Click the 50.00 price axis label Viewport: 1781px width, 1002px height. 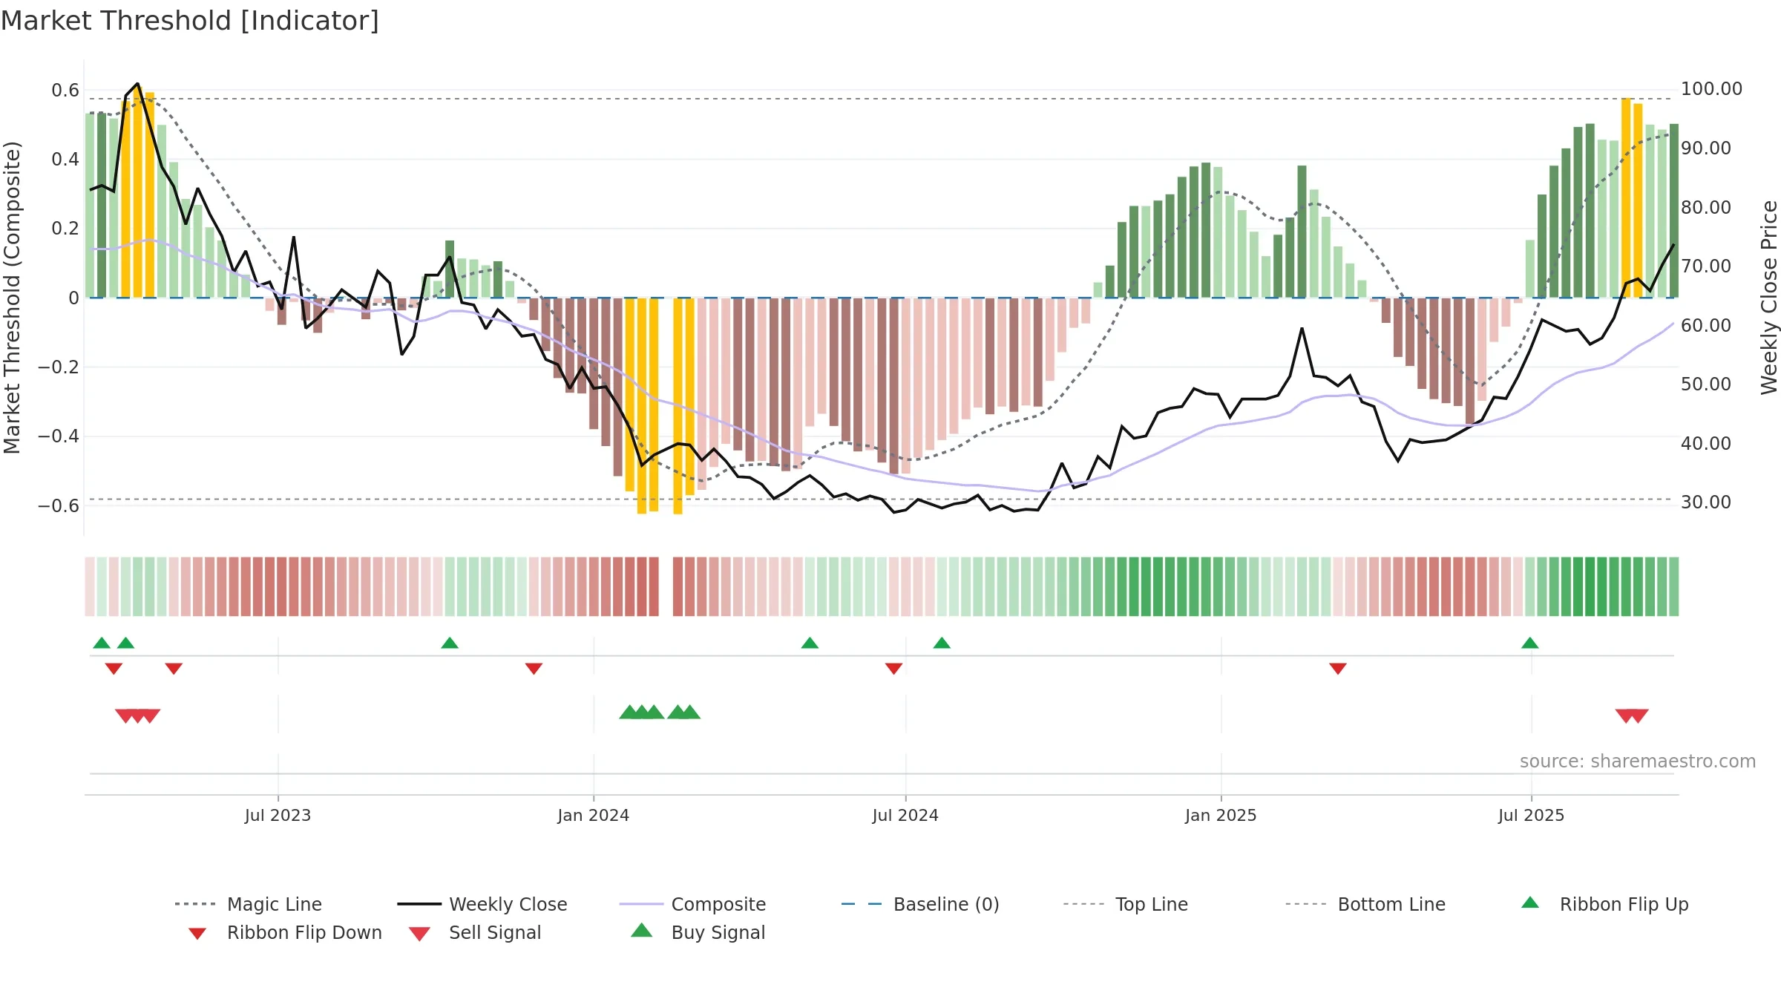[x=1706, y=384]
